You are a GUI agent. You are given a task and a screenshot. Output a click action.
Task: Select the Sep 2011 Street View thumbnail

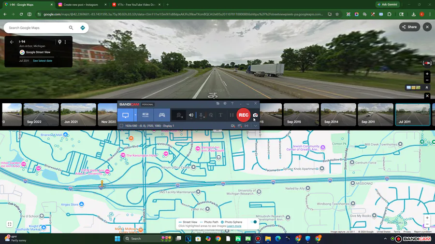tap(376, 115)
